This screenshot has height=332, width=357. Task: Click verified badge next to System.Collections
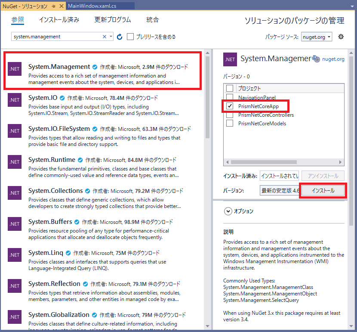(87, 191)
